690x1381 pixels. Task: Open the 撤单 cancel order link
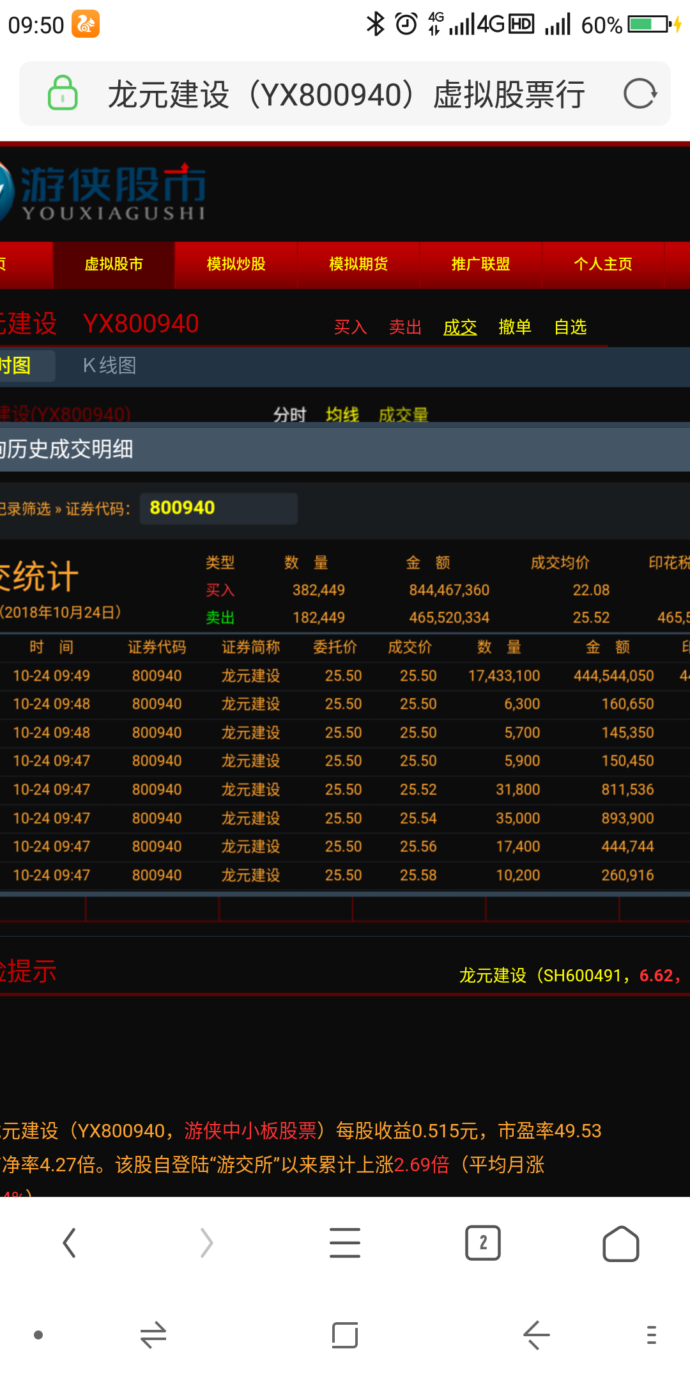tap(515, 327)
